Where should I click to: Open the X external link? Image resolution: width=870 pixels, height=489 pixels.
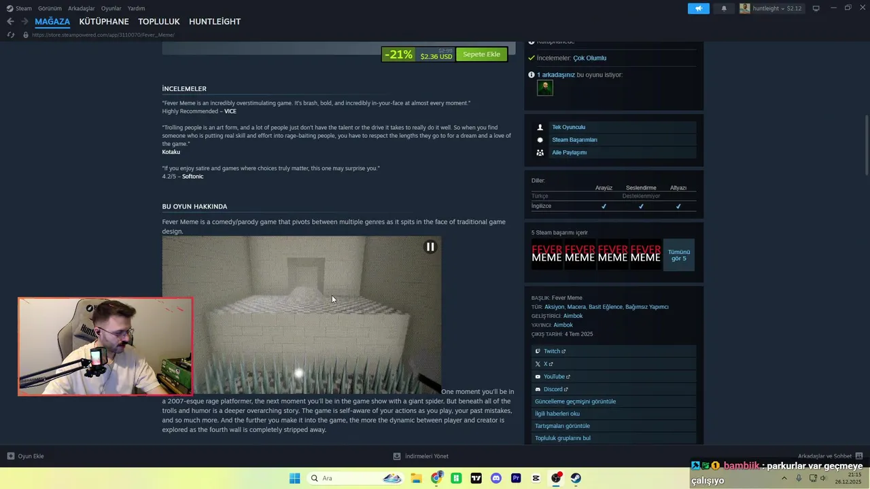(x=614, y=364)
